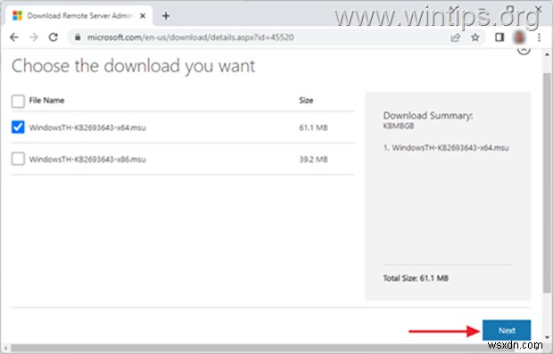Bookmark this page with star icon
Viewport: 553px width, 354px height.
coord(475,37)
